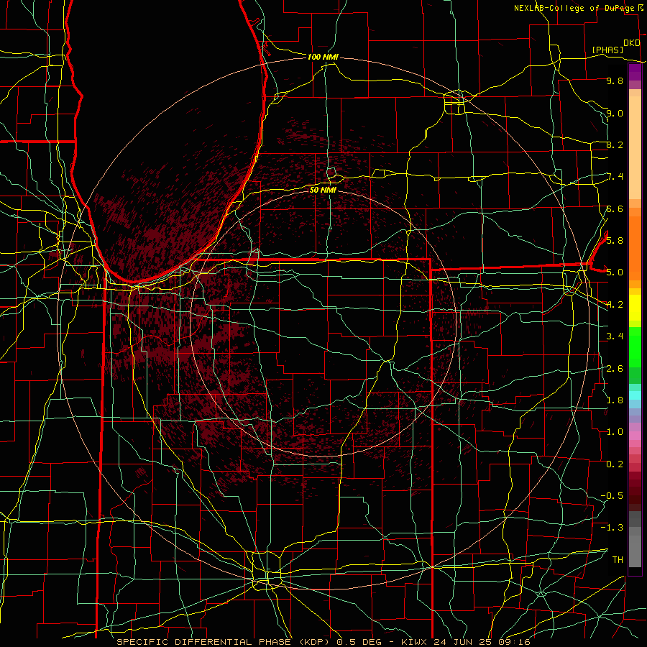
Task: Click the 5.8 legend value
Action: point(615,241)
